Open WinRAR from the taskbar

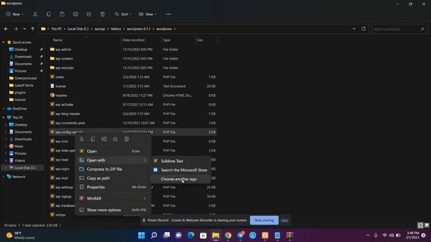point(290,235)
